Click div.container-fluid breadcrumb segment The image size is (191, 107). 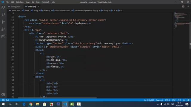pyautogui.click(x=63, y=11)
